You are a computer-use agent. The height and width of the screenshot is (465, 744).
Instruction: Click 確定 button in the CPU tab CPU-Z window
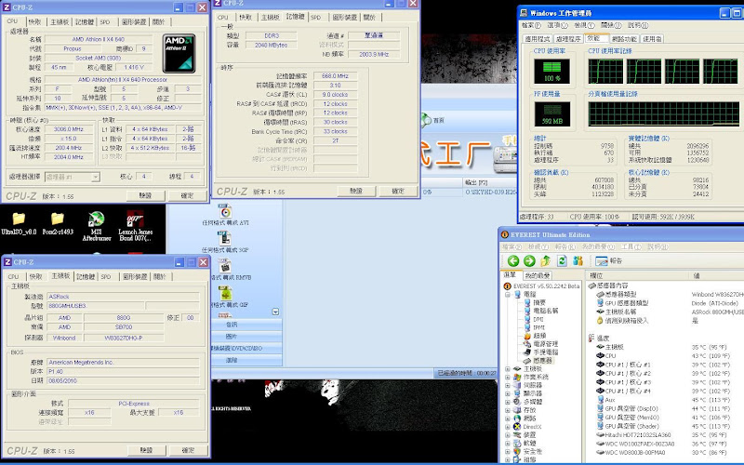point(187,195)
